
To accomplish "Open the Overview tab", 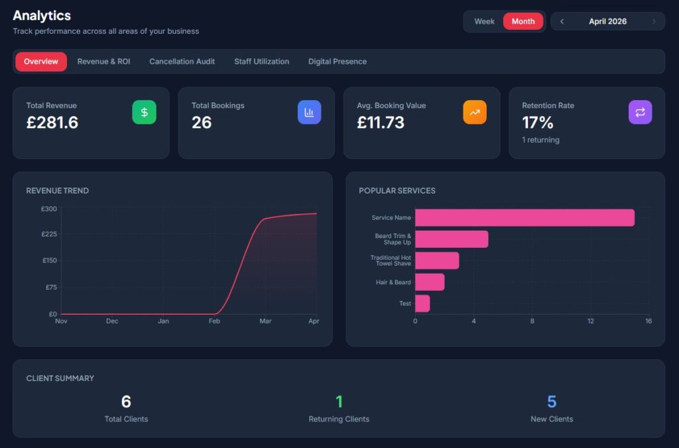I will coord(41,62).
